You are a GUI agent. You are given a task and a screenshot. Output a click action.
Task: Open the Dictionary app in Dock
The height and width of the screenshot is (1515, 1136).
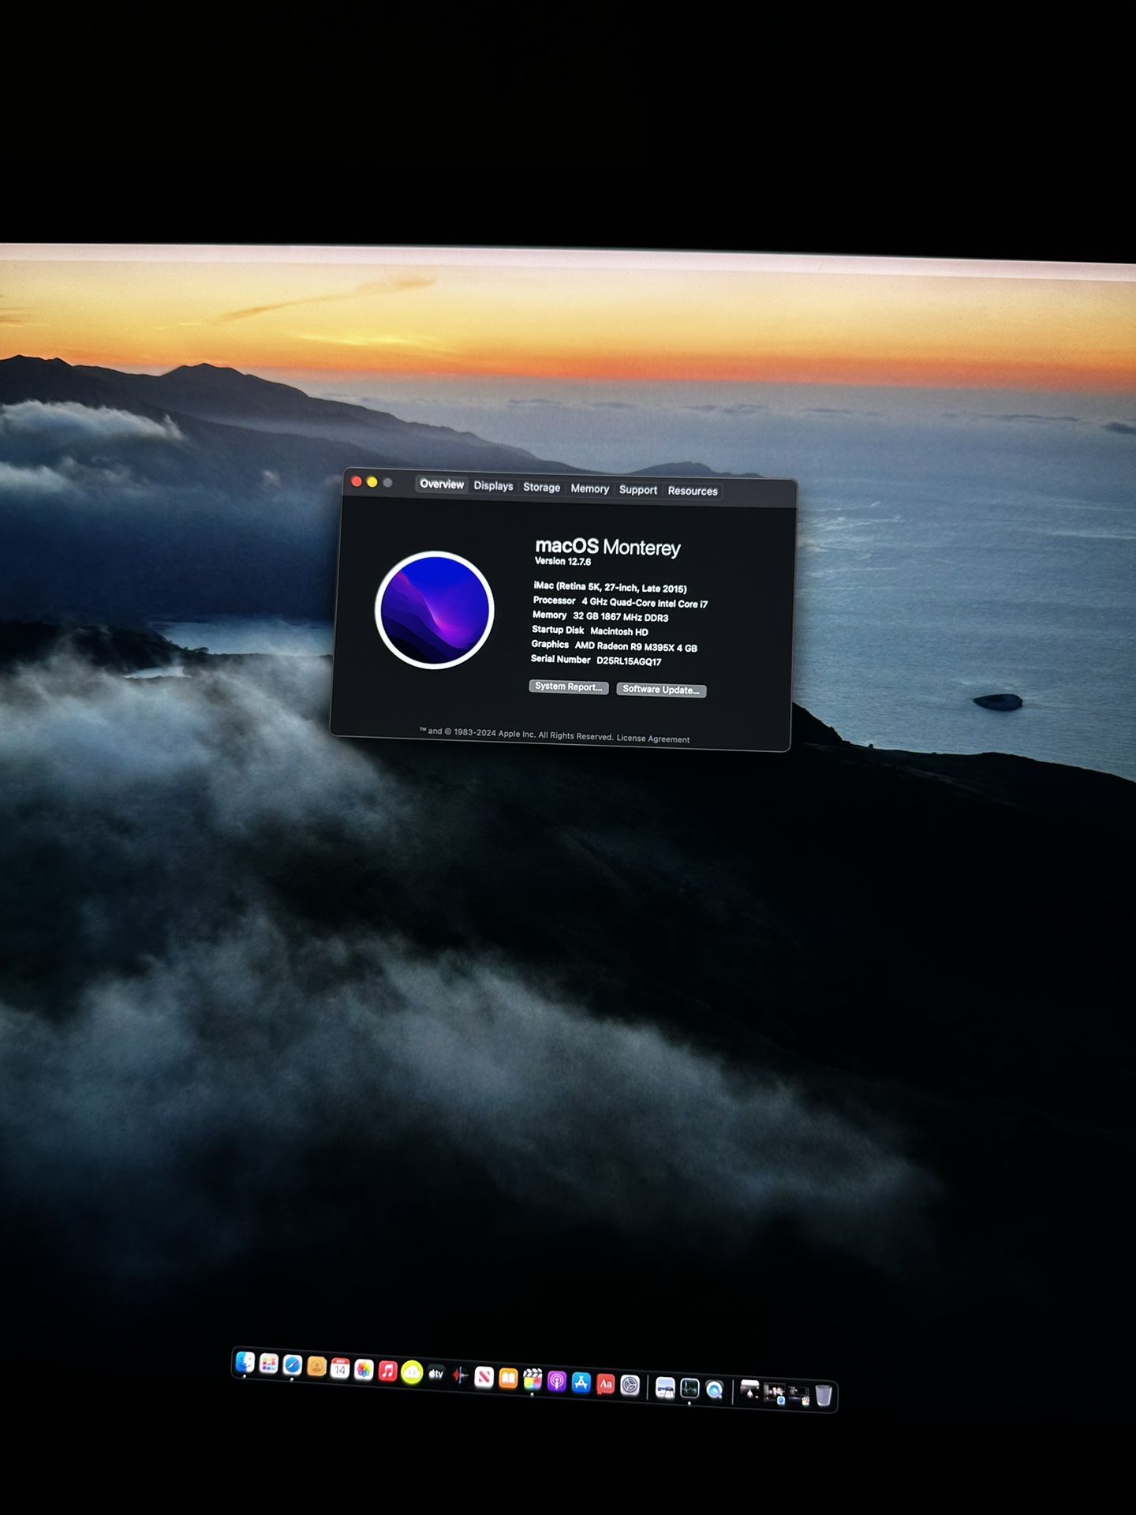point(606,1384)
